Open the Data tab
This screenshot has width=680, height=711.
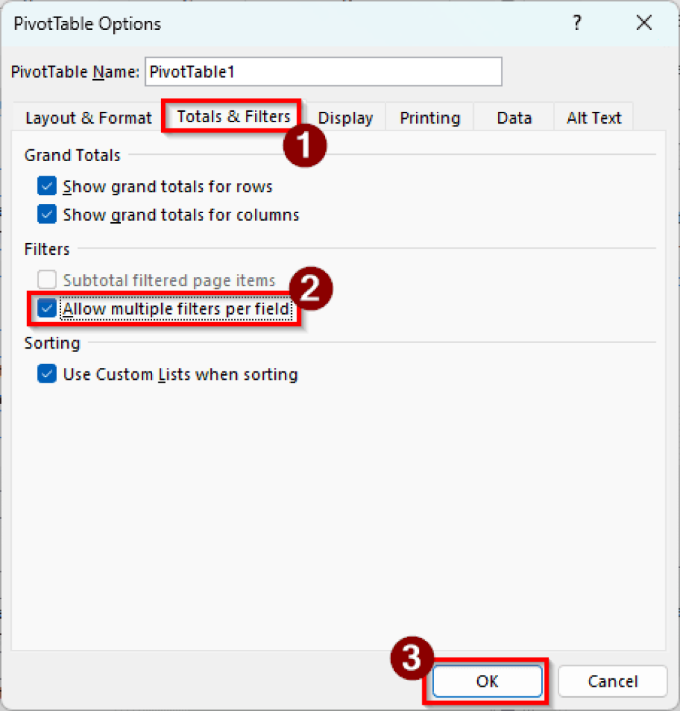pos(513,118)
